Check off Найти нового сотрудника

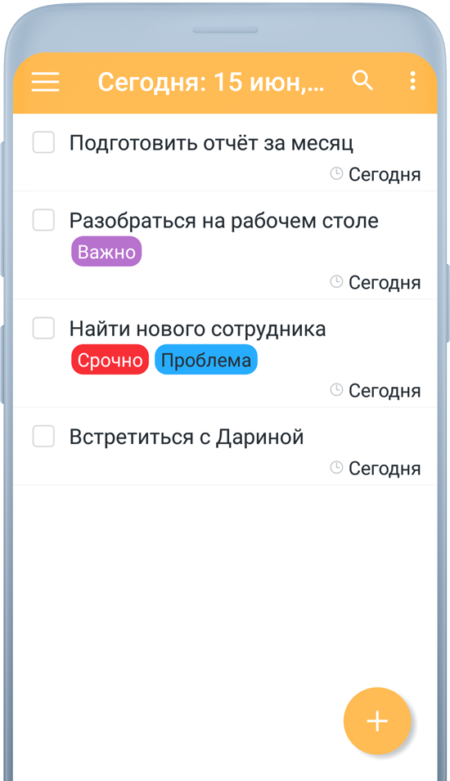43,328
